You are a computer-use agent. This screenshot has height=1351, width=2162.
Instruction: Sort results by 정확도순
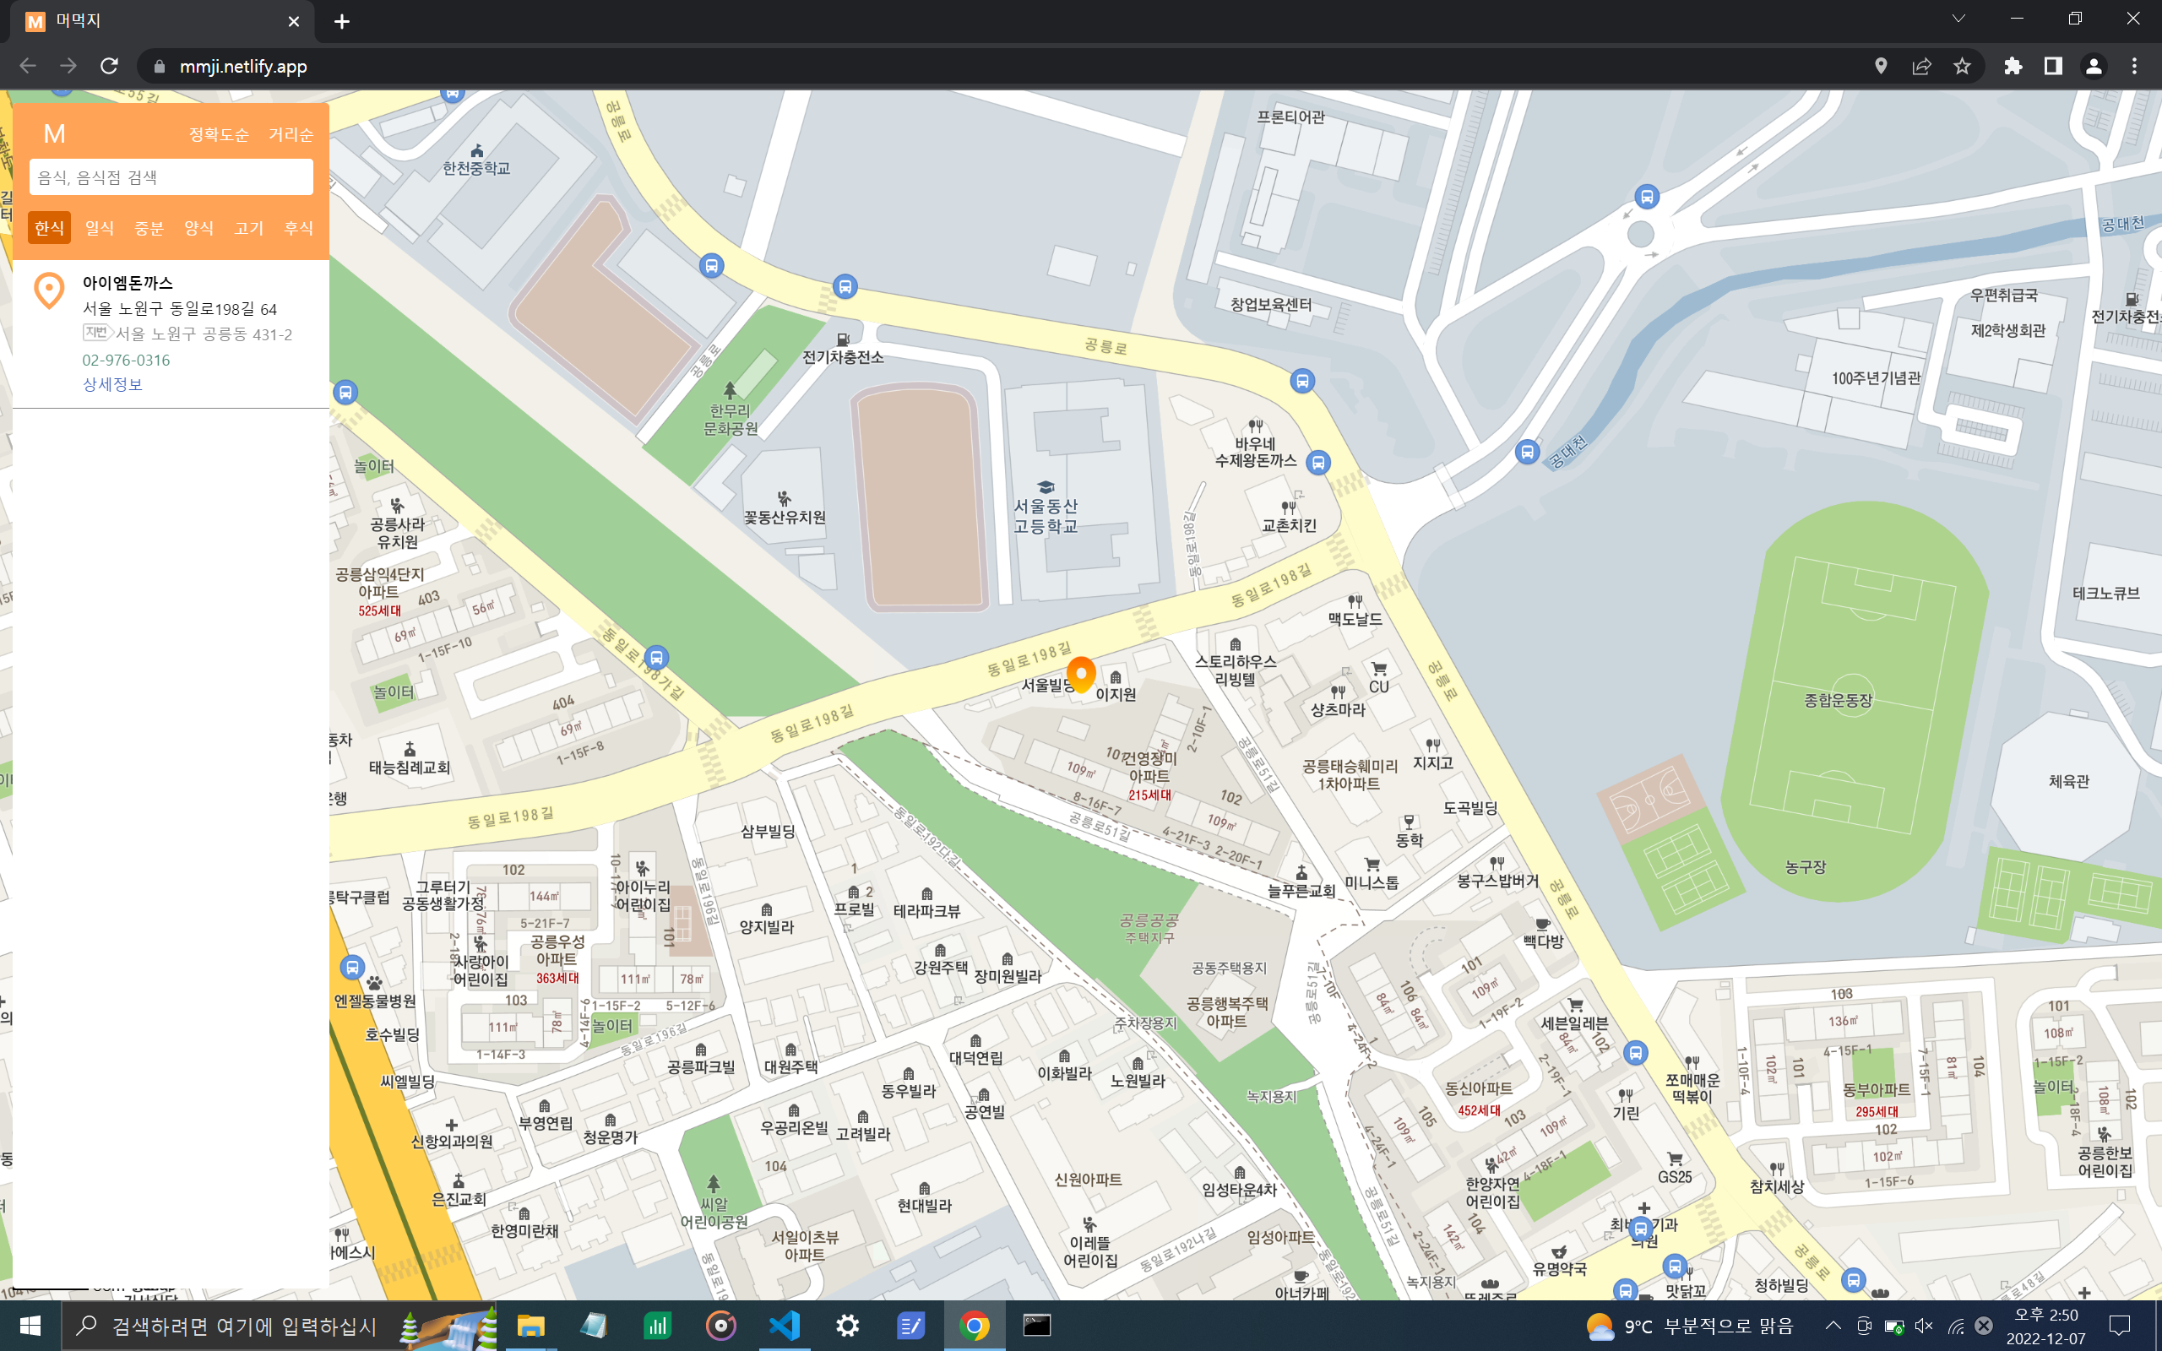point(218,135)
